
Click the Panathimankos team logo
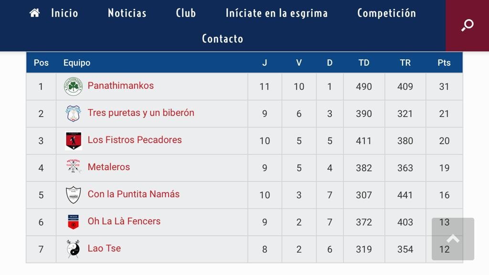coord(73,86)
